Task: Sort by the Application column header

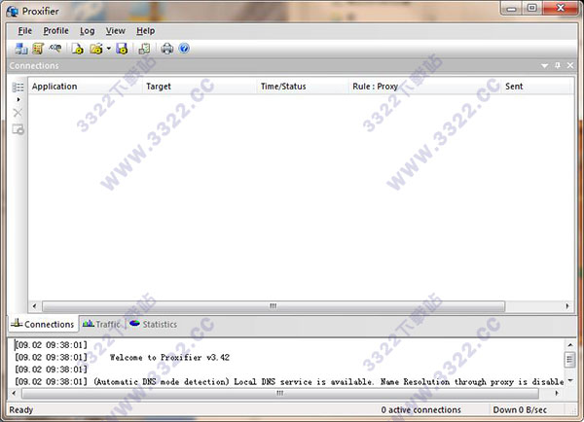Action: [x=86, y=87]
